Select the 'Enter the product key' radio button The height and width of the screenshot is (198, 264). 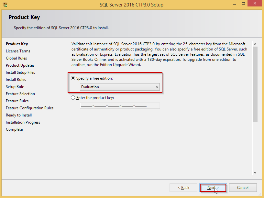(x=73, y=98)
